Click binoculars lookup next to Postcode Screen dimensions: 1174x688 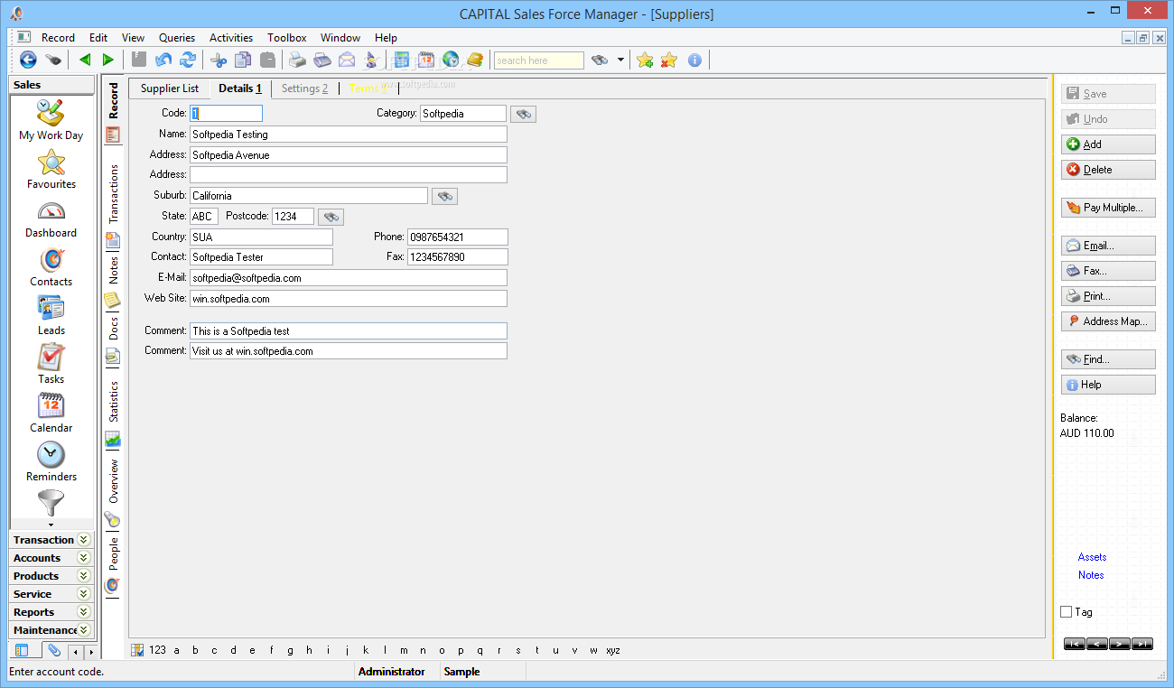[331, 217]
